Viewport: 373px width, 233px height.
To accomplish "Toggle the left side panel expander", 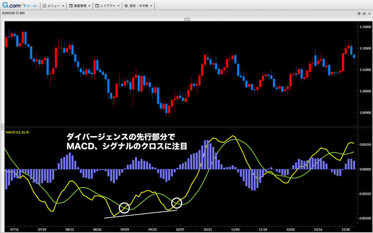I will click(2, 126).
